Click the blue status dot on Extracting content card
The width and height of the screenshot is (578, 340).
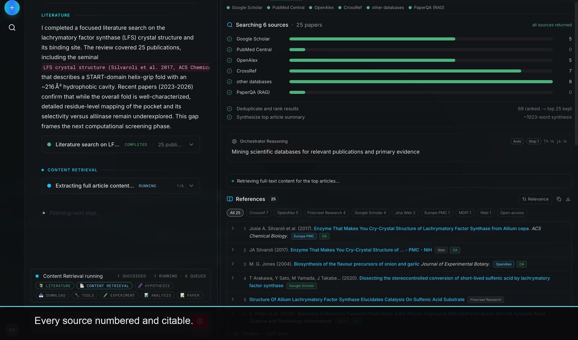49,186
